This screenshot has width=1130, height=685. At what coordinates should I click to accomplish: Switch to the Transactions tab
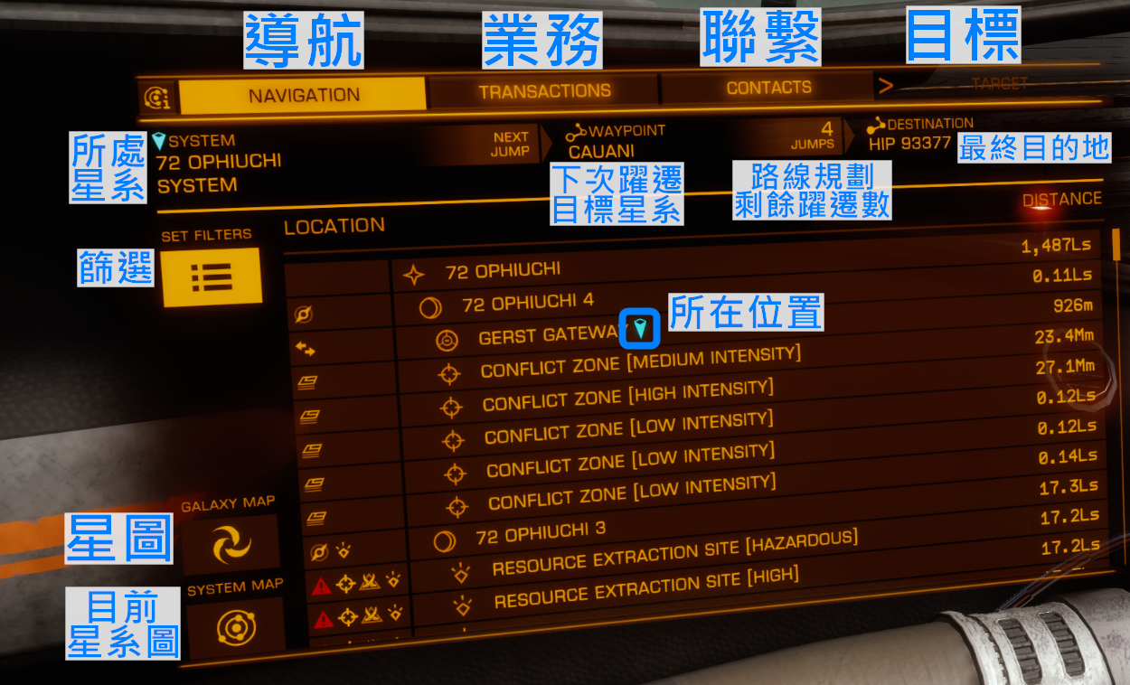[x=545, y=91]
